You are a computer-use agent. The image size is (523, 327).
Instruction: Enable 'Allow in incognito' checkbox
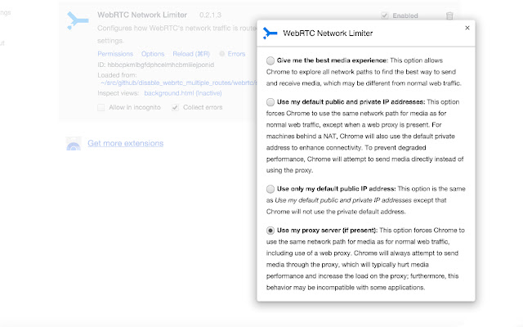[x=101, y=107]
